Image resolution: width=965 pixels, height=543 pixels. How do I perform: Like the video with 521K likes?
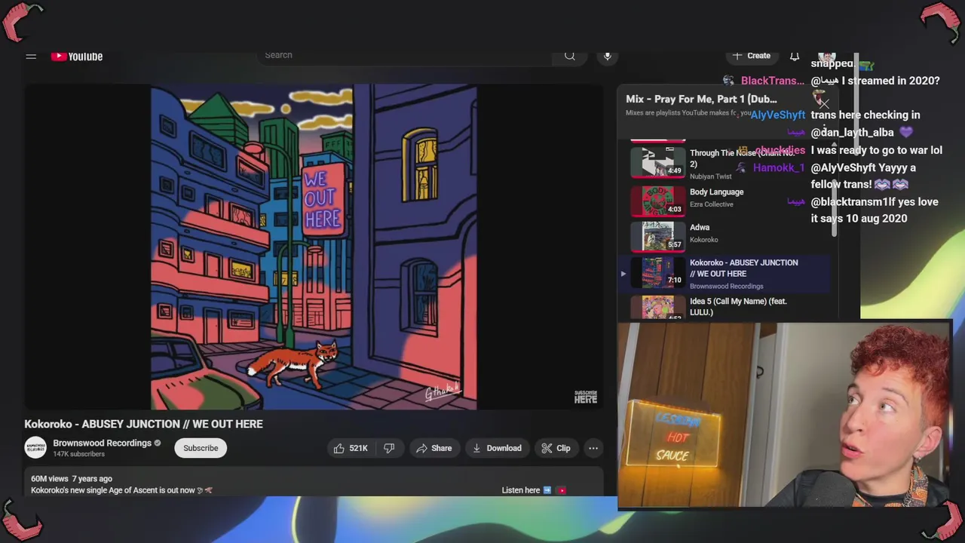tap(351, 448)
